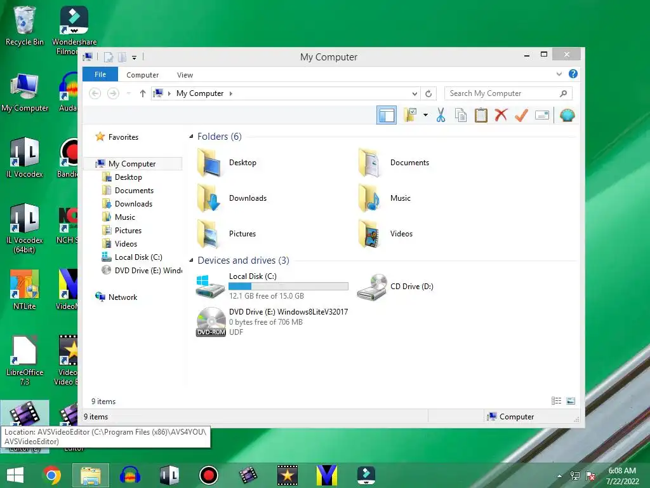The height and width of the screenshot is (488, 650).
Task: Click the blue shell globe icon
Action: (x=567, y=115)
